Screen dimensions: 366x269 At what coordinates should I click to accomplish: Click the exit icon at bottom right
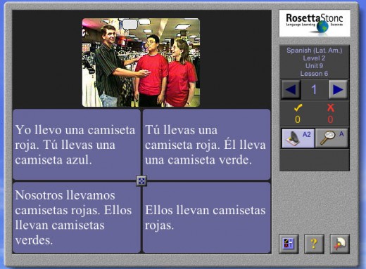340,244
